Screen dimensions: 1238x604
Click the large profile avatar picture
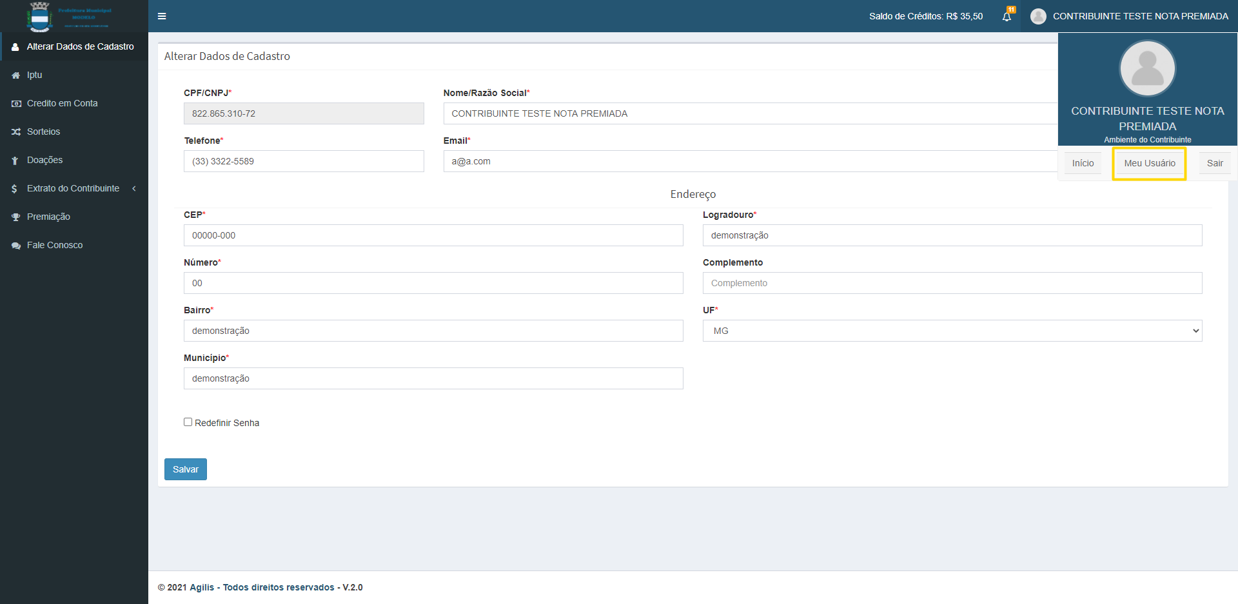(x=1147, y=68)
